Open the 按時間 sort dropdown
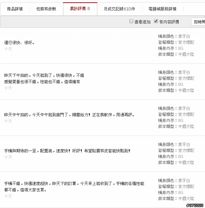This screenshot has height=208, width=205. pos(198,22)
